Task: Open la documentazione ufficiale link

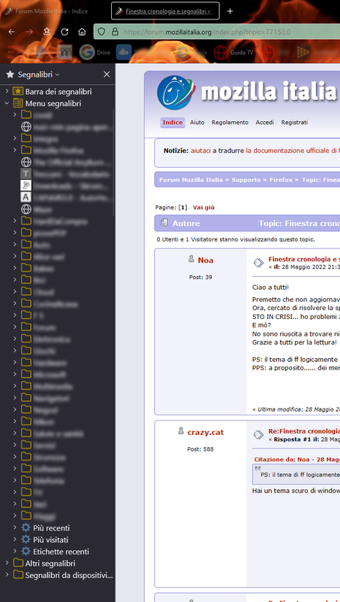Action: [x=292, y=150]
